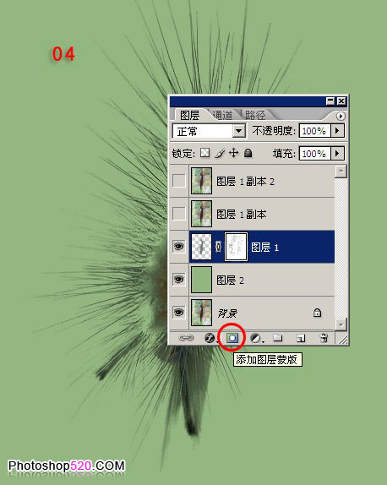
Task: Open the 填充 fill slider arrow
Action: pyautogui.click(x=337, y=153)
